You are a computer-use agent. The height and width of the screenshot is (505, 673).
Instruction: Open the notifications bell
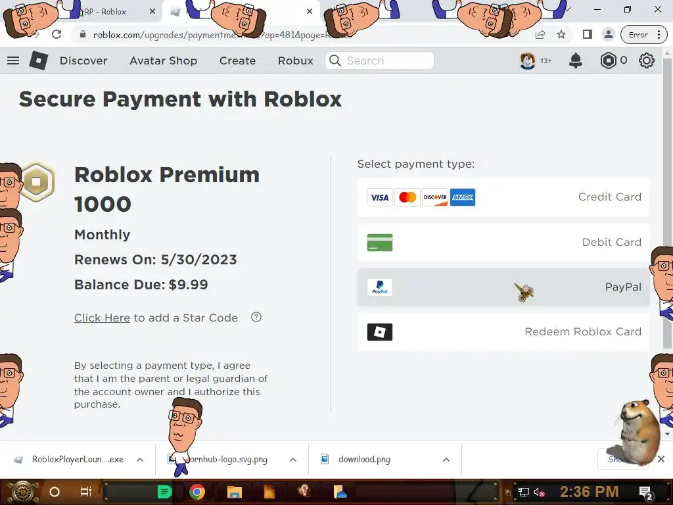(x=576, y=60)
